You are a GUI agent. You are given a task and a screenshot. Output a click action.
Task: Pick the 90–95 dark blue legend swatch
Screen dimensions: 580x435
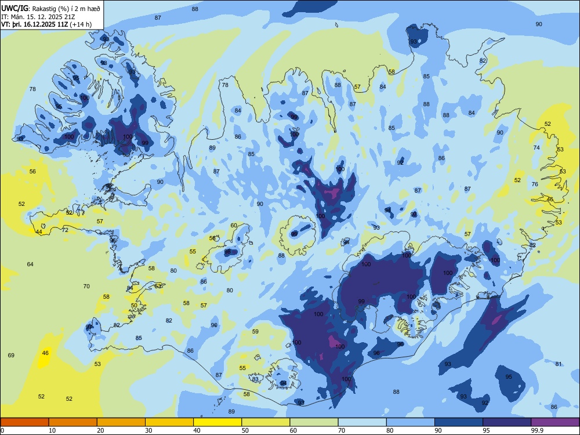[x=459, y=422]
